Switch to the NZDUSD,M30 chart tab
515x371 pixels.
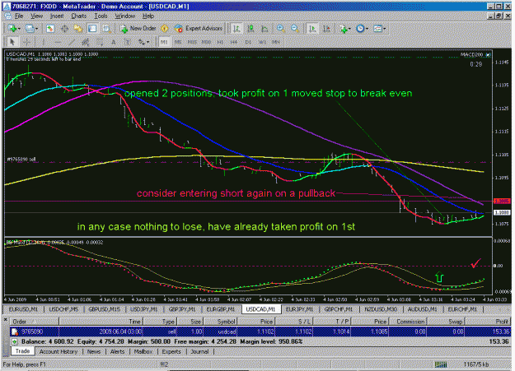pyautogui.click(x=381, y=309)
